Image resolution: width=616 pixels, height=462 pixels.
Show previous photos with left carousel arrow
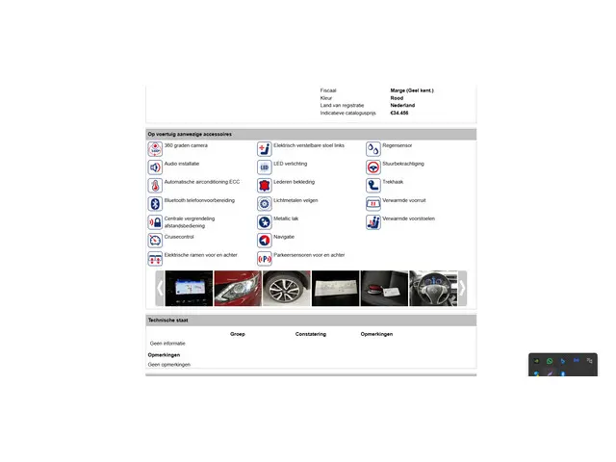pos(160,288)
